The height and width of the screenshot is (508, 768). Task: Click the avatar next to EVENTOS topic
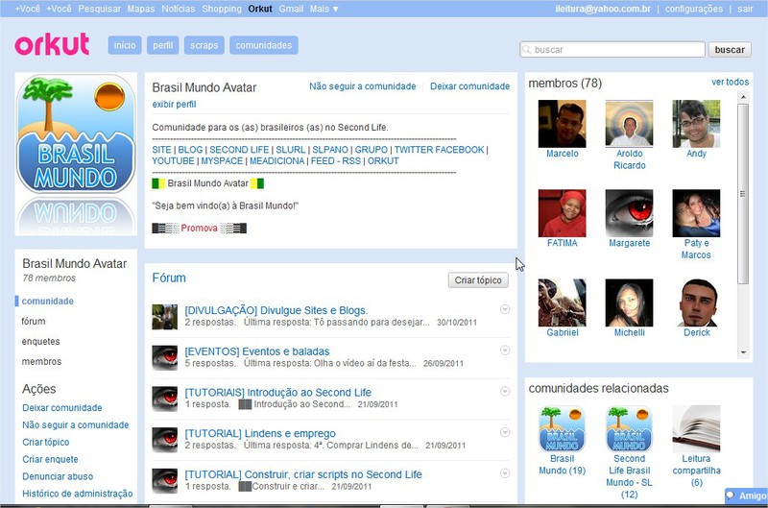coord(164,357)
